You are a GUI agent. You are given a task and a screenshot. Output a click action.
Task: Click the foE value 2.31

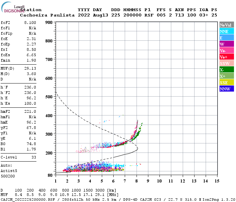pyautogui.click(x=31, y=39)
